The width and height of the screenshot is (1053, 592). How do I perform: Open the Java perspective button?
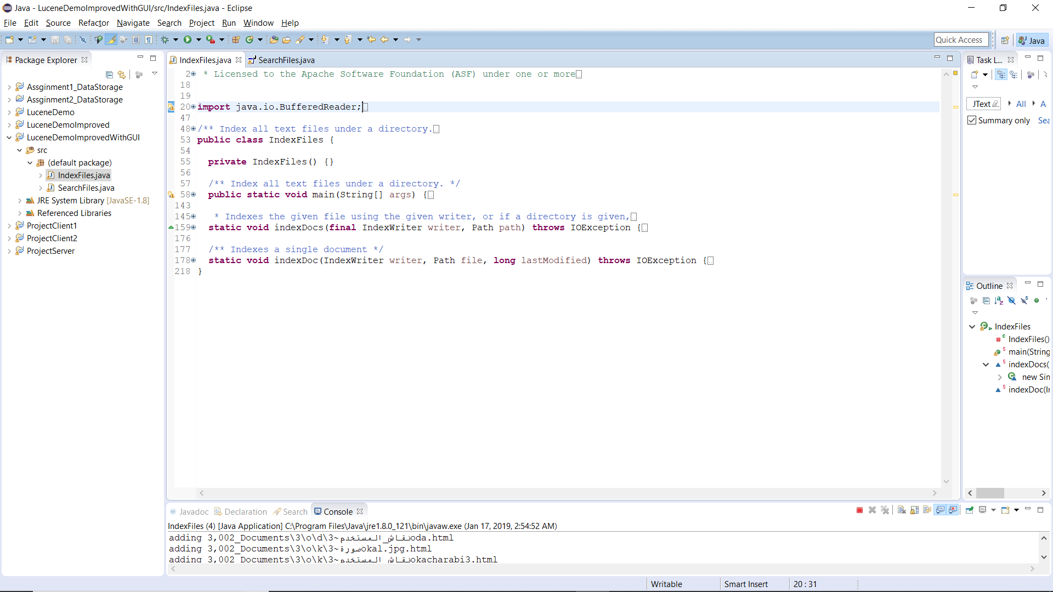click(x=1033, y=39)
